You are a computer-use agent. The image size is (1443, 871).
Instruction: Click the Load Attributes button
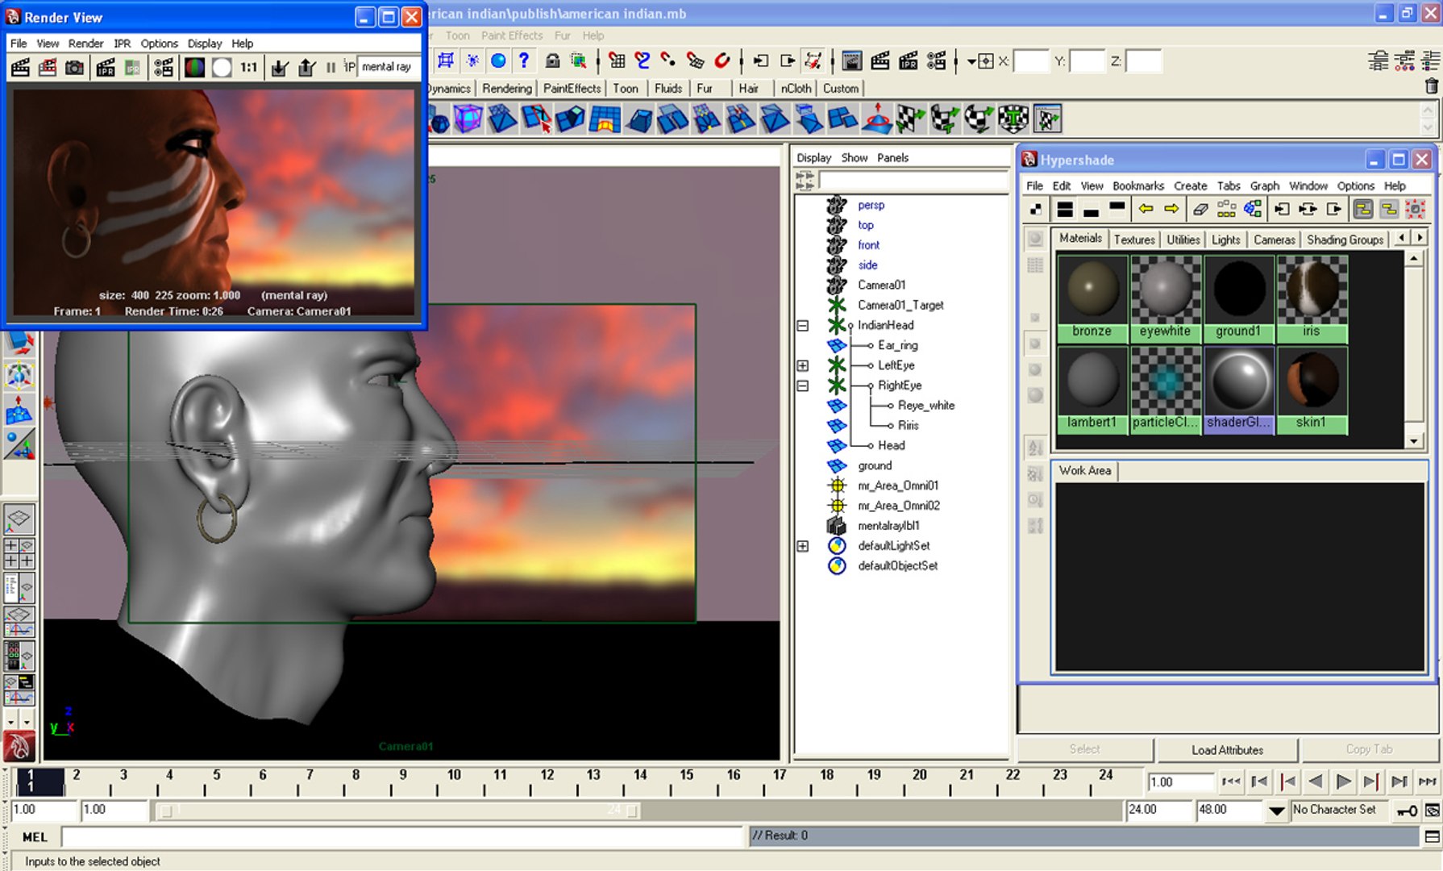(1228, 750)
